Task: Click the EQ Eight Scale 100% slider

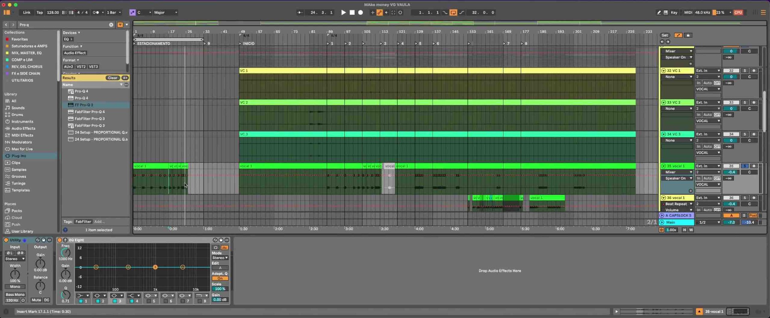Action: pos(220,289)
